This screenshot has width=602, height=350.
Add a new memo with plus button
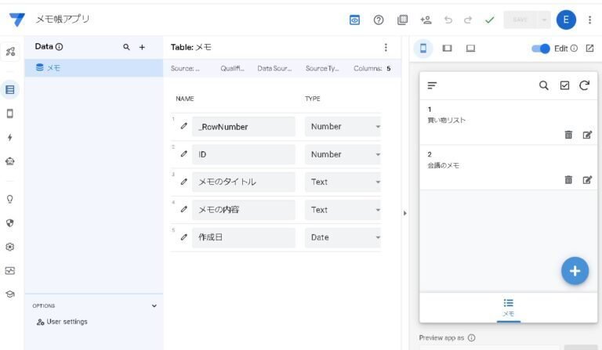pyautogui.click(x=575, y=271)
